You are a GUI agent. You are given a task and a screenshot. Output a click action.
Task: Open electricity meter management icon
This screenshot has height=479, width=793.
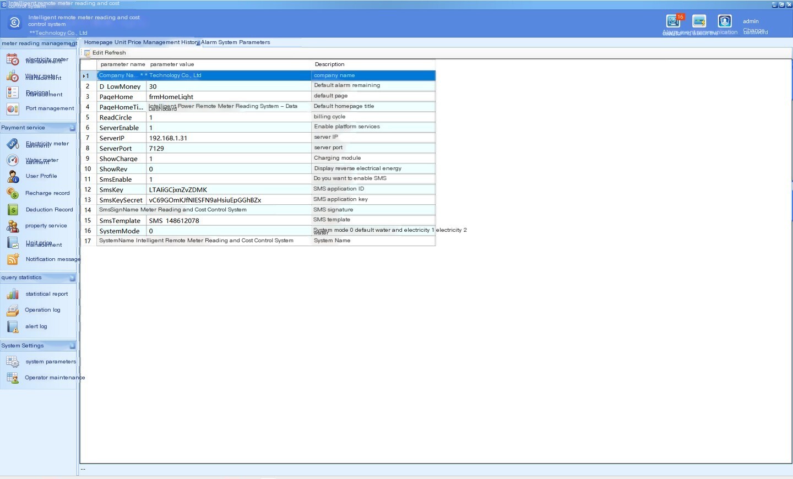click(x=13, y=59)
